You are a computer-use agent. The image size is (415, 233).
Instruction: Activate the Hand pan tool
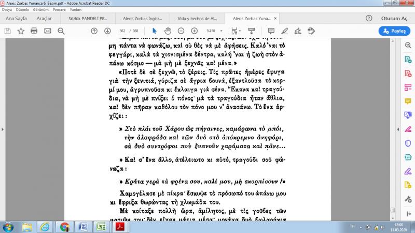point(168,31)
